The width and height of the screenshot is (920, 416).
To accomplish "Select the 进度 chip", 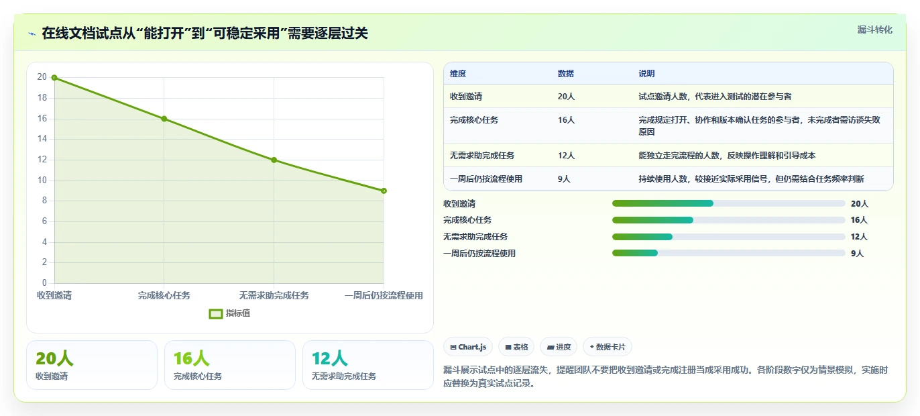I will (x=559, y=347).
